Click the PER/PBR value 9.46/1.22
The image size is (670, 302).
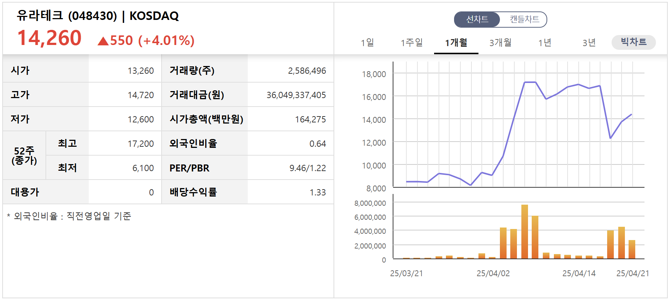tap(308, 168)
